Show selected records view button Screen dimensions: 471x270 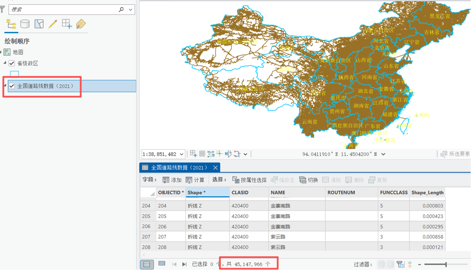162,264
